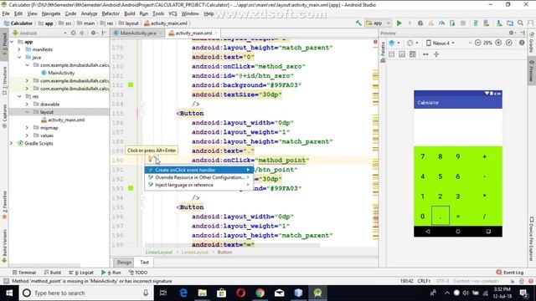The height and width of the screenshot is (301, 536).
Task: Open the orientation dropdown in Preview
Action: point(413,43)
